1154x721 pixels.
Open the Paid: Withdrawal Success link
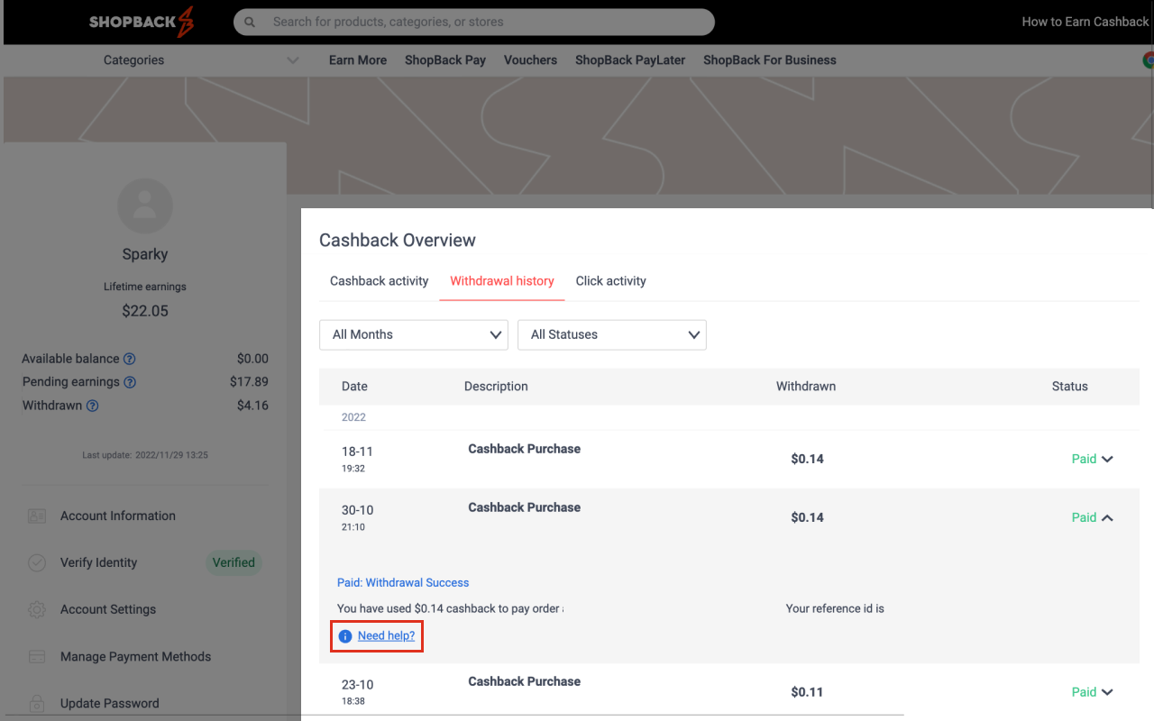coord(403,582)
